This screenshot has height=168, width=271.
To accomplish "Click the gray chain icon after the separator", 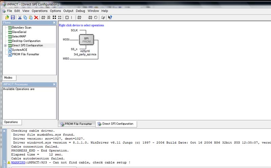I will (79, 18).
